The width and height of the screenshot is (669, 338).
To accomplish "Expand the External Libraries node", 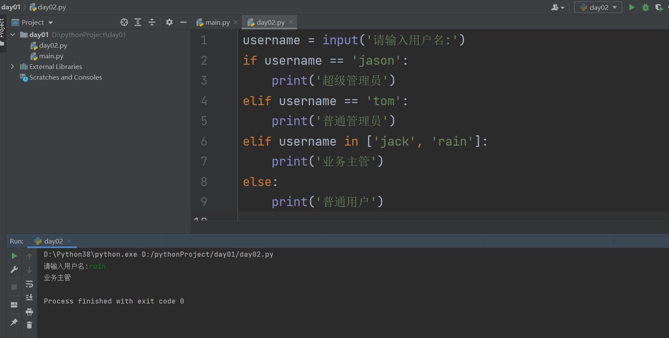I will [12, 66].
